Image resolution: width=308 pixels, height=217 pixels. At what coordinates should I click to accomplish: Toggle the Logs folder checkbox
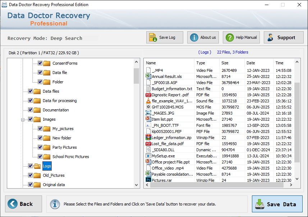tap(30, 166)
